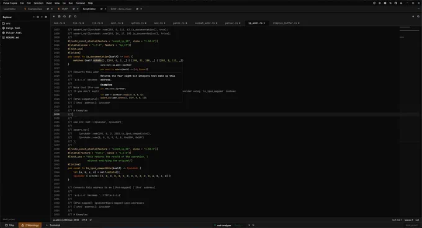This screenshot has width=422, height=228.
Task: Pop out the MyBP tab
Action: [73, 9]
